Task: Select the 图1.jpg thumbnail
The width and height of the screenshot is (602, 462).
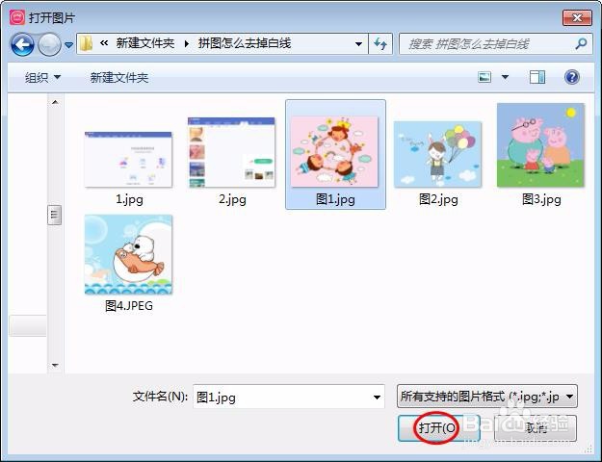Action: click(x=334, y=151)
